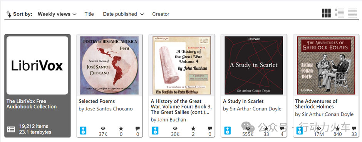Click audio icon on Selected Poems card

click(83, 130)
